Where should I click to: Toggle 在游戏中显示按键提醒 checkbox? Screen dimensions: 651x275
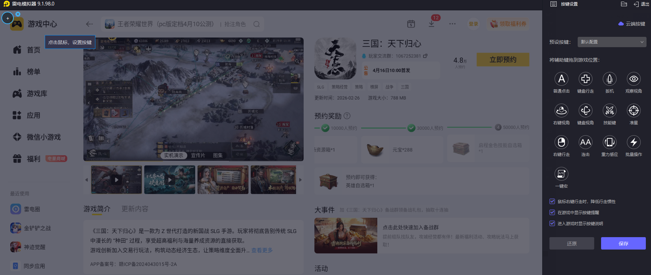pyautogui.click(x=552, y=212)
